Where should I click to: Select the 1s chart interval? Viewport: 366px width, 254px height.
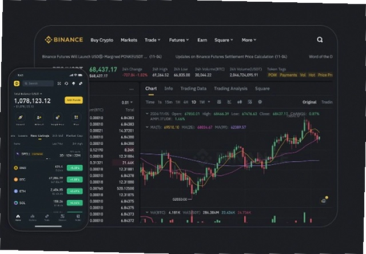coord(160,102)
